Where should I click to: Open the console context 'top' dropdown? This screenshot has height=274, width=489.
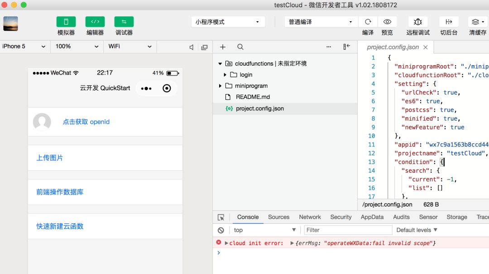pyautogui.click(x=264, y=230)
